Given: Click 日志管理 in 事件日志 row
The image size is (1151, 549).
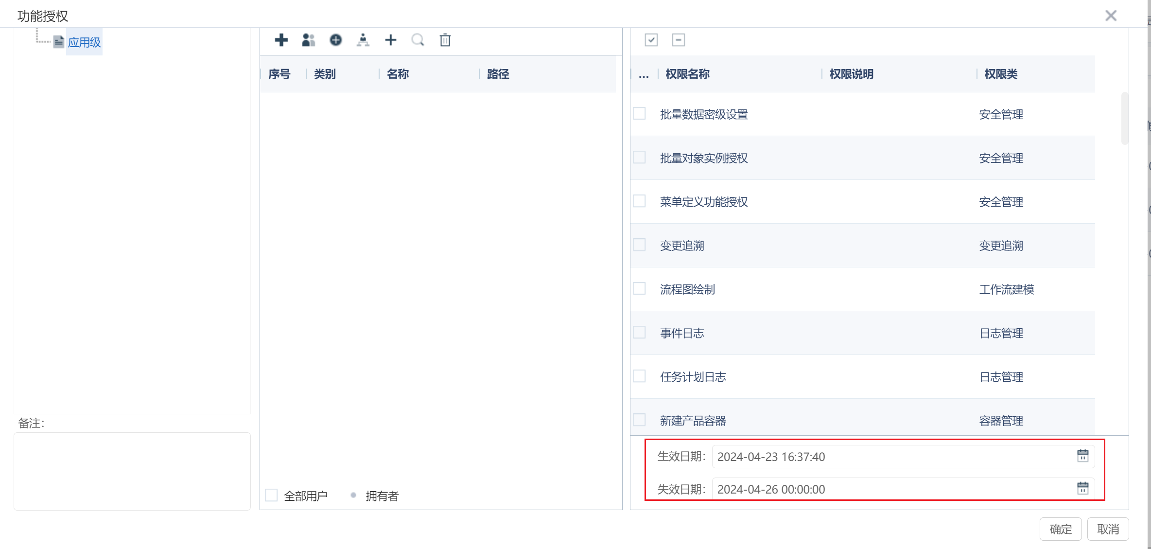Looking at the screenshot, I should (1001, 333).
